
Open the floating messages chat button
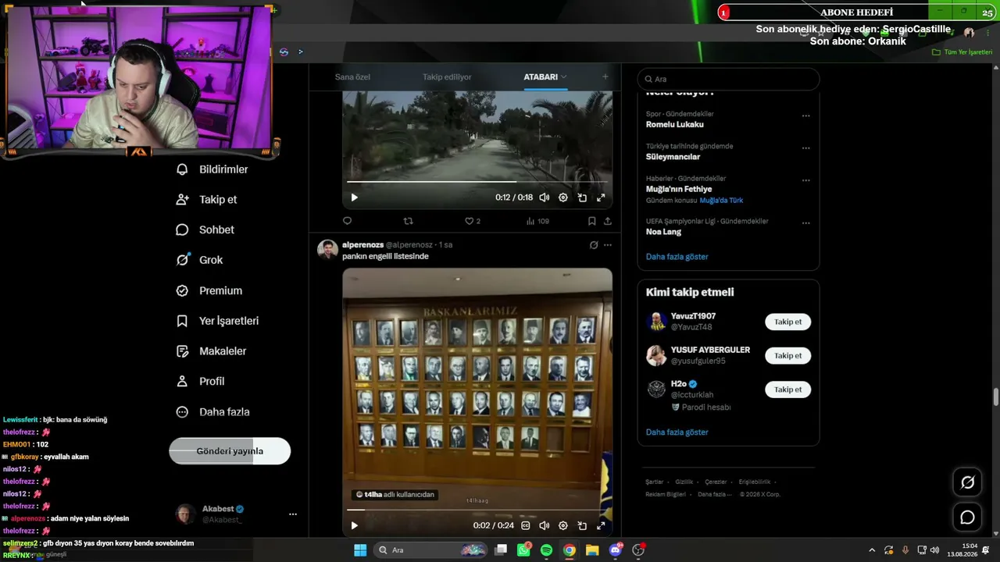(967, 518)
